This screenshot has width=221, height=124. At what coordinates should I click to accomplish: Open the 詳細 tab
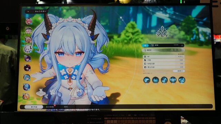(x=34, y=107)
